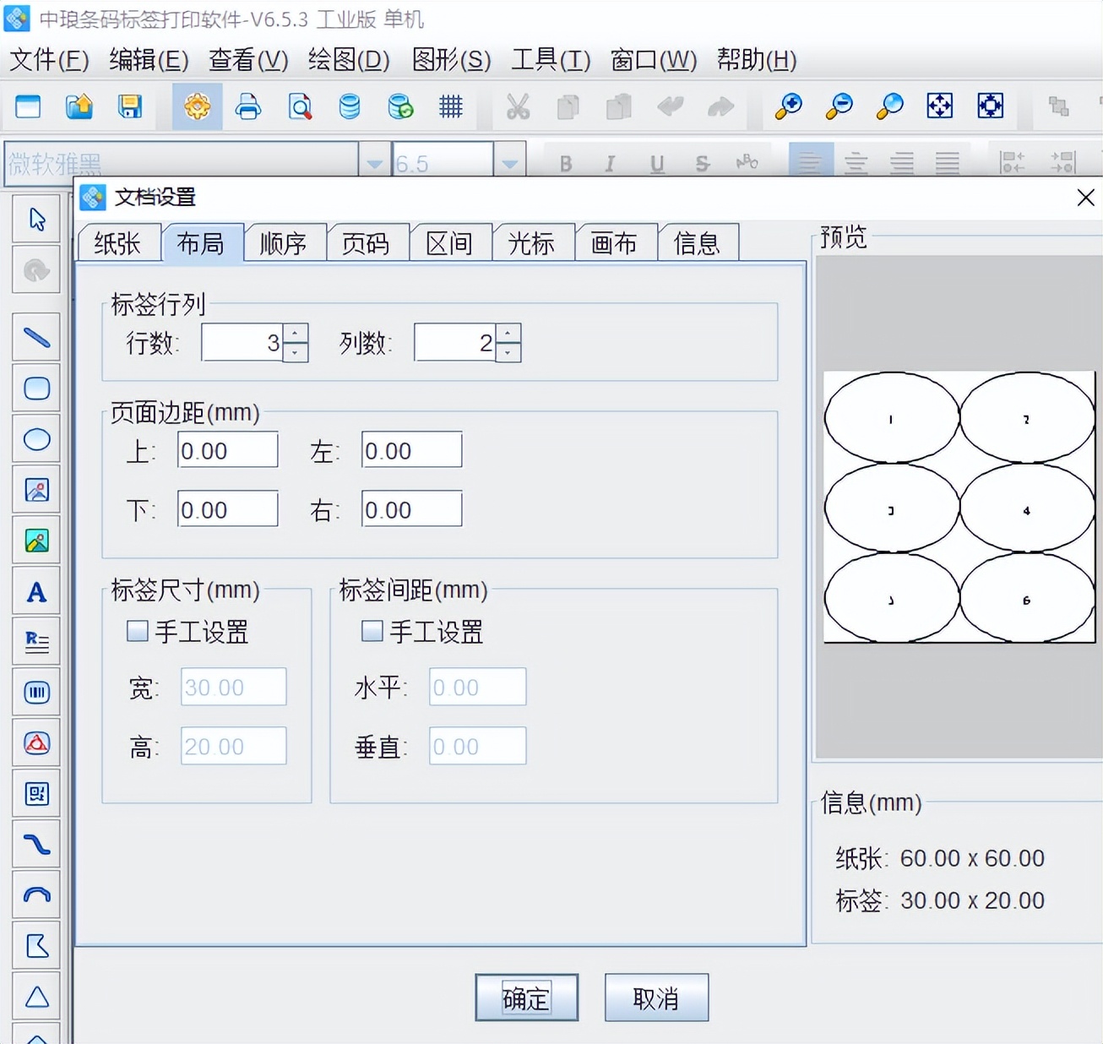Click the top page margin field
Screen dimensions: 1103x1044
tap(227, 450)
